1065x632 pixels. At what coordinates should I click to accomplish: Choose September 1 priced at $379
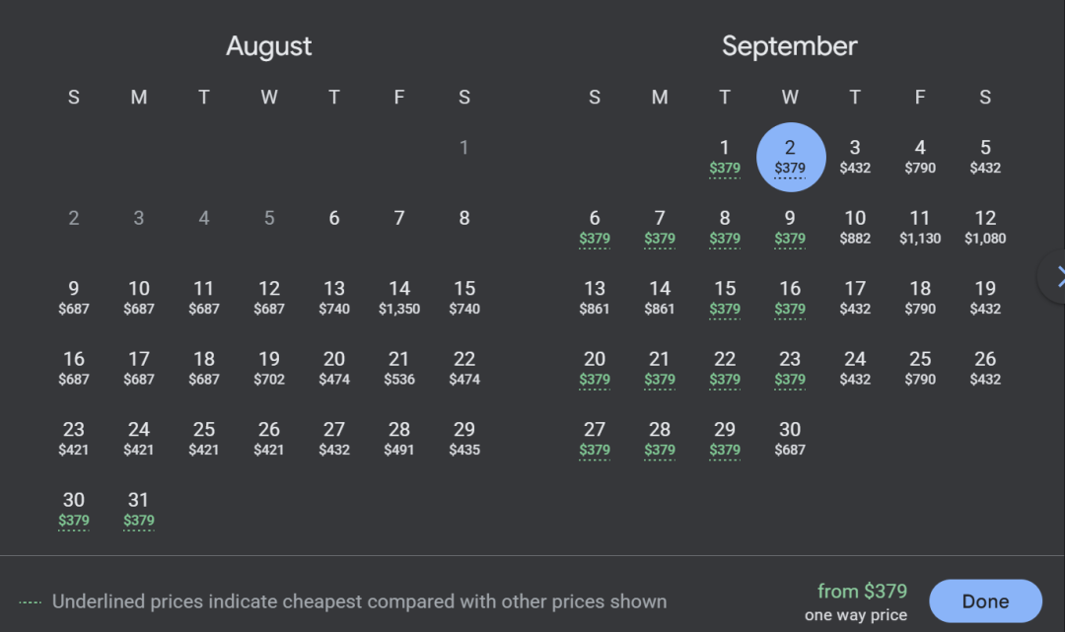[x=725, y=157]
